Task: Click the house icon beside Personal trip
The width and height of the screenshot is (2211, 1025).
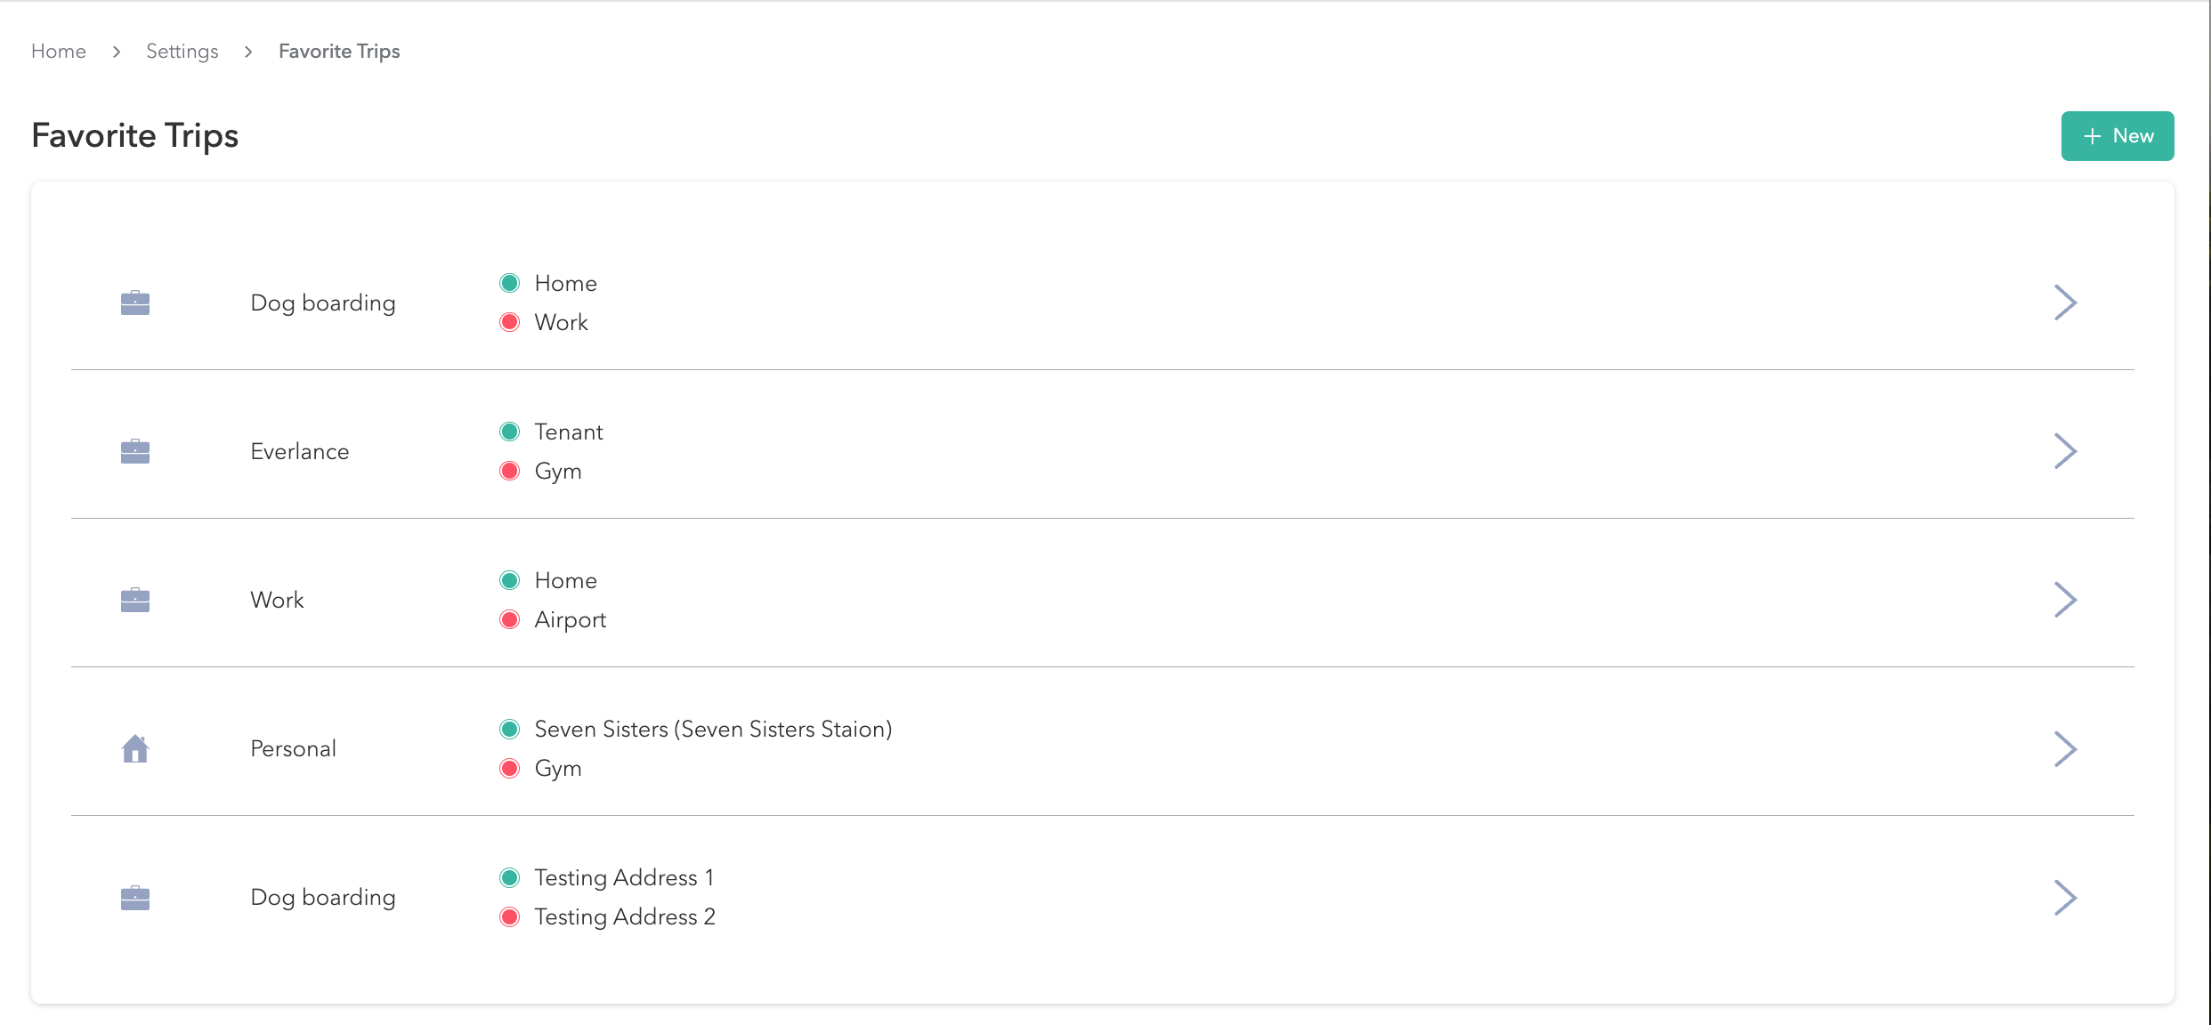Action: [x=134, y=748]
